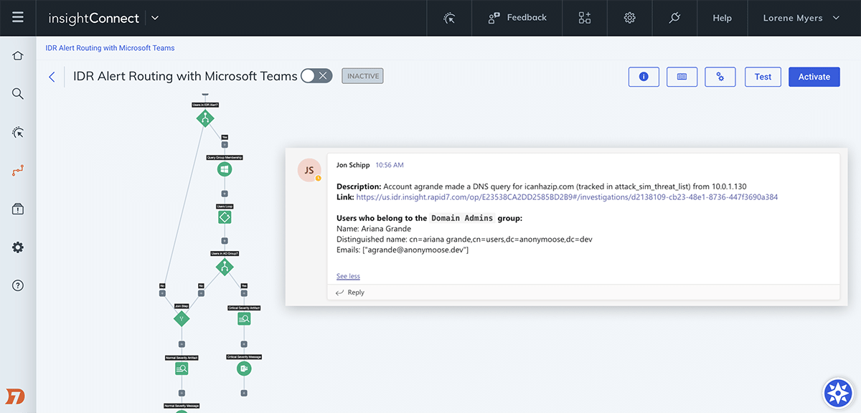Open the settings gear in top bar
This screenshot has height=413, width=861.
[629, 18]
